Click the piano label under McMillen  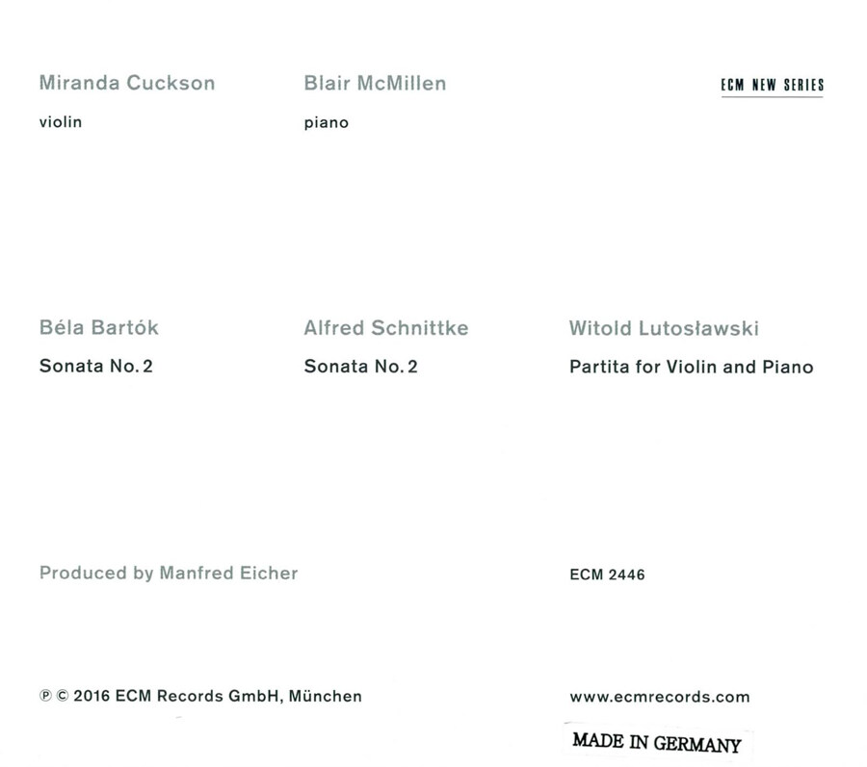point(327,123)
